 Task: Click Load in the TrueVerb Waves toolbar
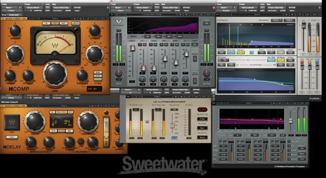click(308, 15)
